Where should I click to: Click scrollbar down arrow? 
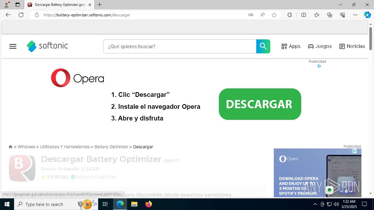pos(370,193)
